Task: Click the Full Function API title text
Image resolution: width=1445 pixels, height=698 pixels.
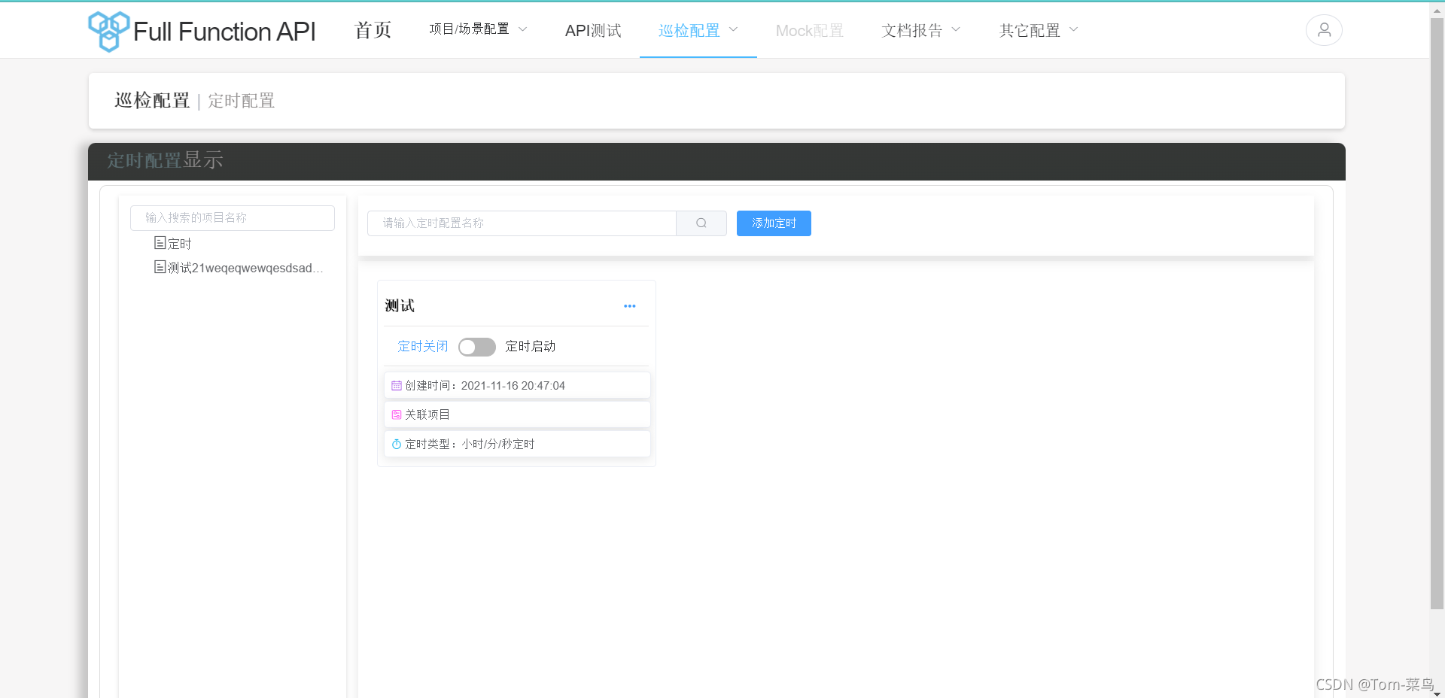Action: click(x=224, y=32)
